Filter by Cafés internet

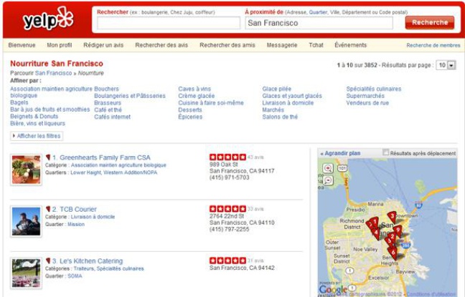pyautogui.click(x=113, y=117)
